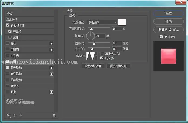Click New Style (新建样式) button
Image resolution: width=188 pixels, height=123 pixels.
[169, 30]
